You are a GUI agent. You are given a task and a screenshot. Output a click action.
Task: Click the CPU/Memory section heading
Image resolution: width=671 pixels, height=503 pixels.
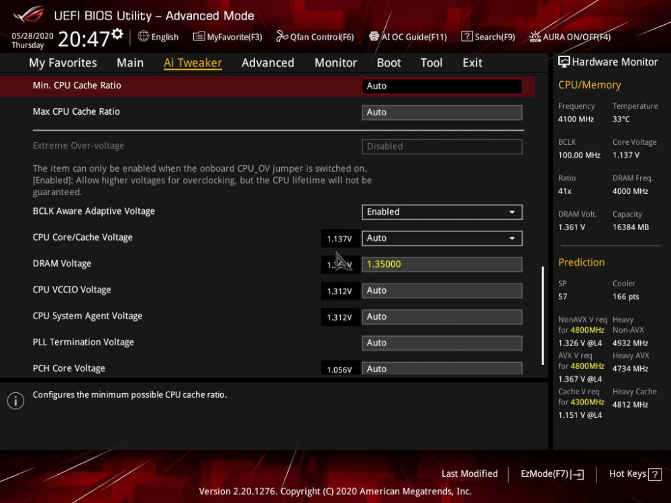click(x=589, y=85)
